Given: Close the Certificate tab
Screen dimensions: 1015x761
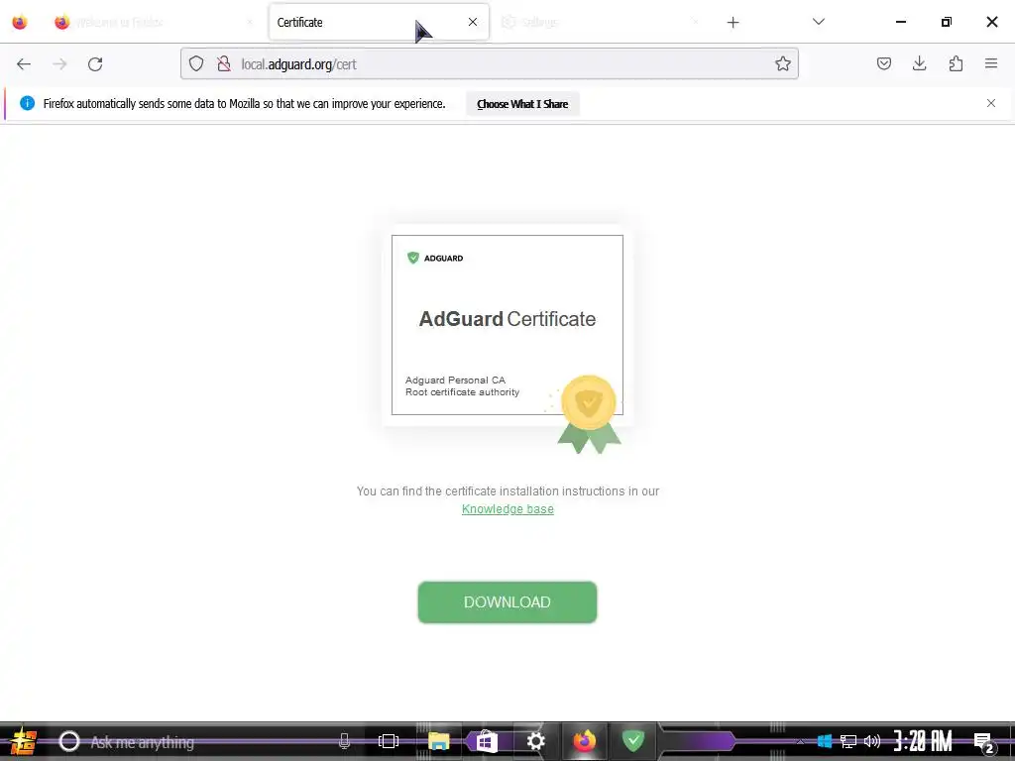Looking at the screenshot, I should tap(473, 22).
